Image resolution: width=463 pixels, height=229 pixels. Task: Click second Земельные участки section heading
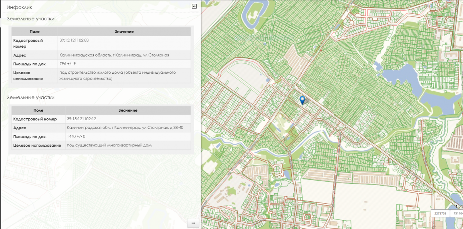pyautogui.click(x=30, y=98)
